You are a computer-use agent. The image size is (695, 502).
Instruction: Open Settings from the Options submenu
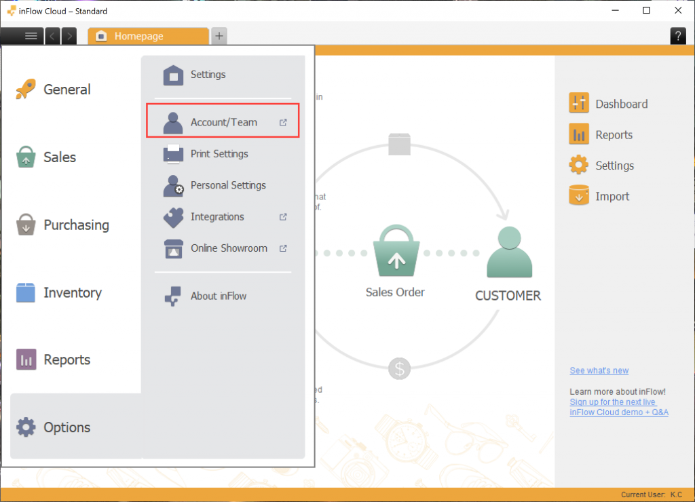(208, 75)
